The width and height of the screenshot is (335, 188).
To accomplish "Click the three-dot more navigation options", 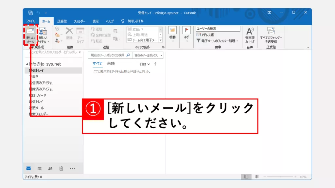I will [72, 168].
